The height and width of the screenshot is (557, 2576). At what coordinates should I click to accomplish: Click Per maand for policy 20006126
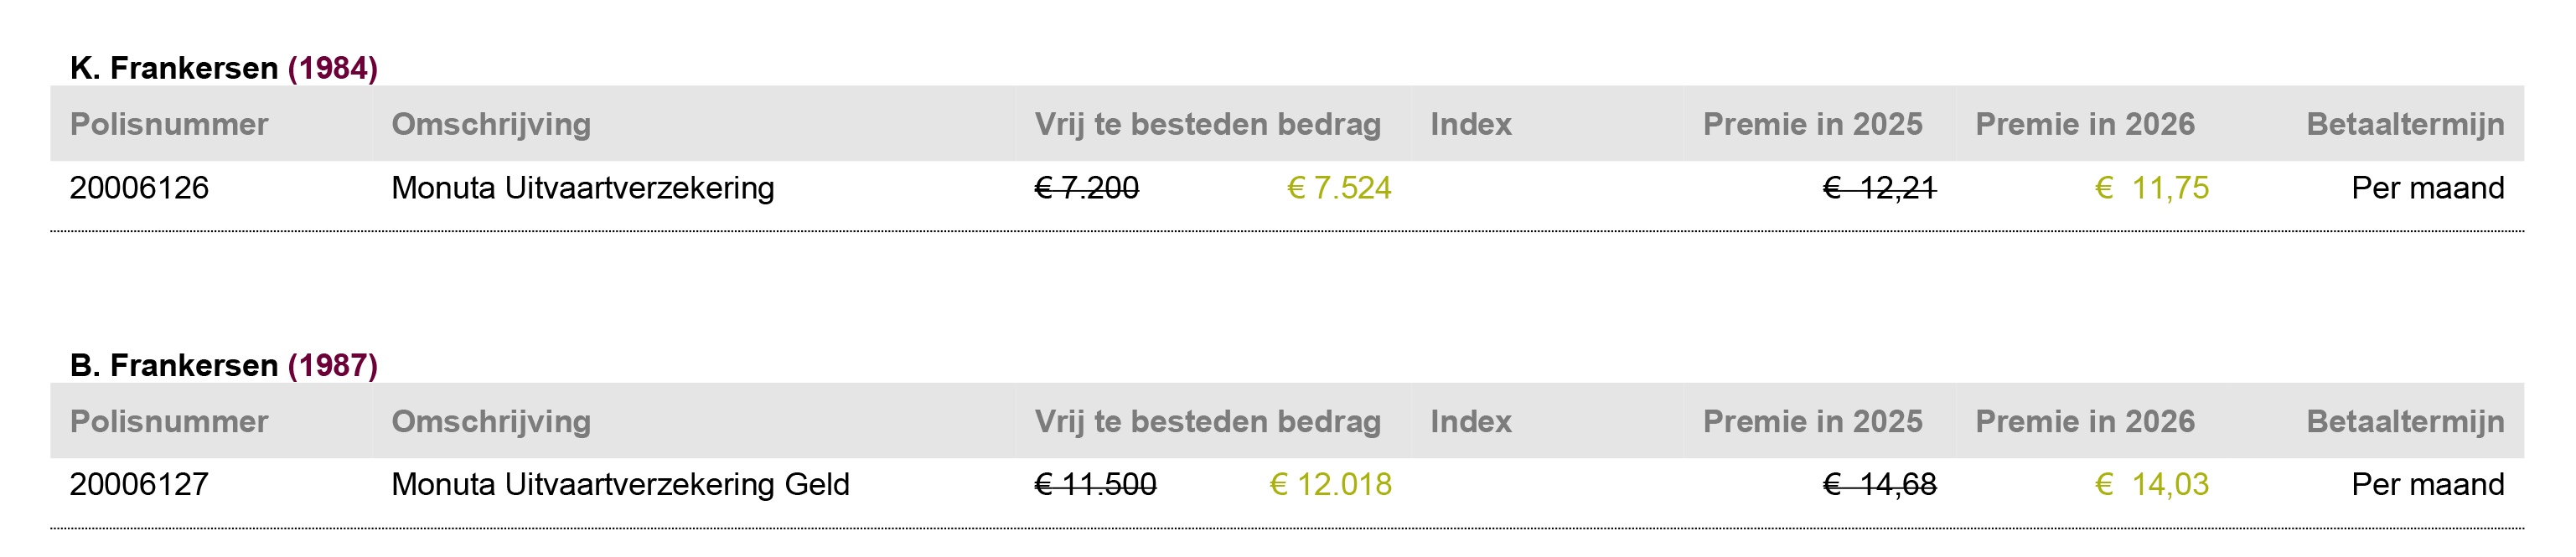click(2427, 188)
